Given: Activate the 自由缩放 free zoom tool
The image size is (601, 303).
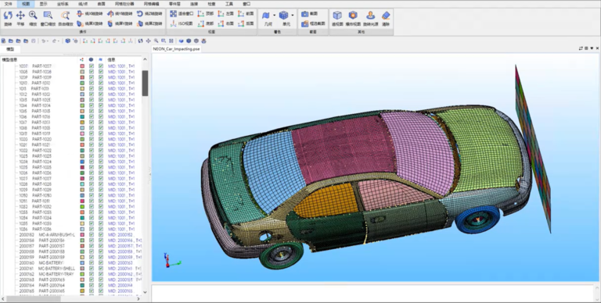Looking at the screenshot, I should (x=66, y=19).
